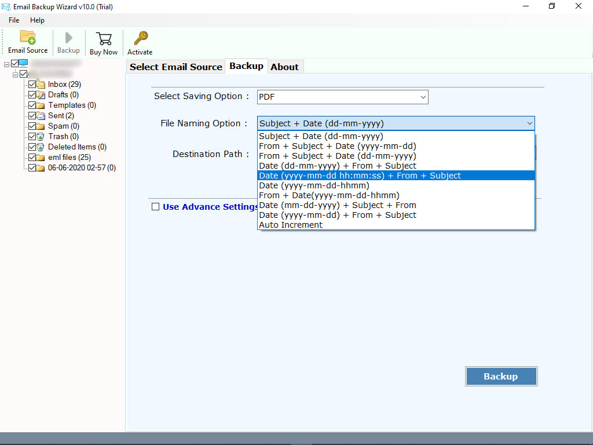Open the File menu

tap(14, 20)
